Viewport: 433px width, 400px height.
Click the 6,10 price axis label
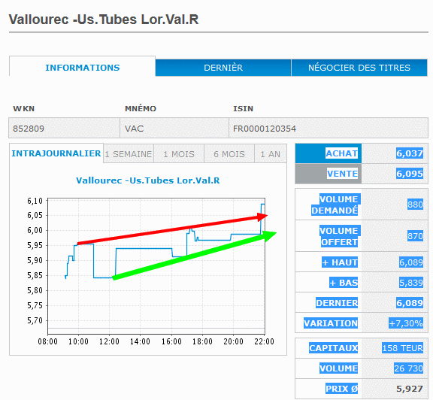click(x=35, y=201)
